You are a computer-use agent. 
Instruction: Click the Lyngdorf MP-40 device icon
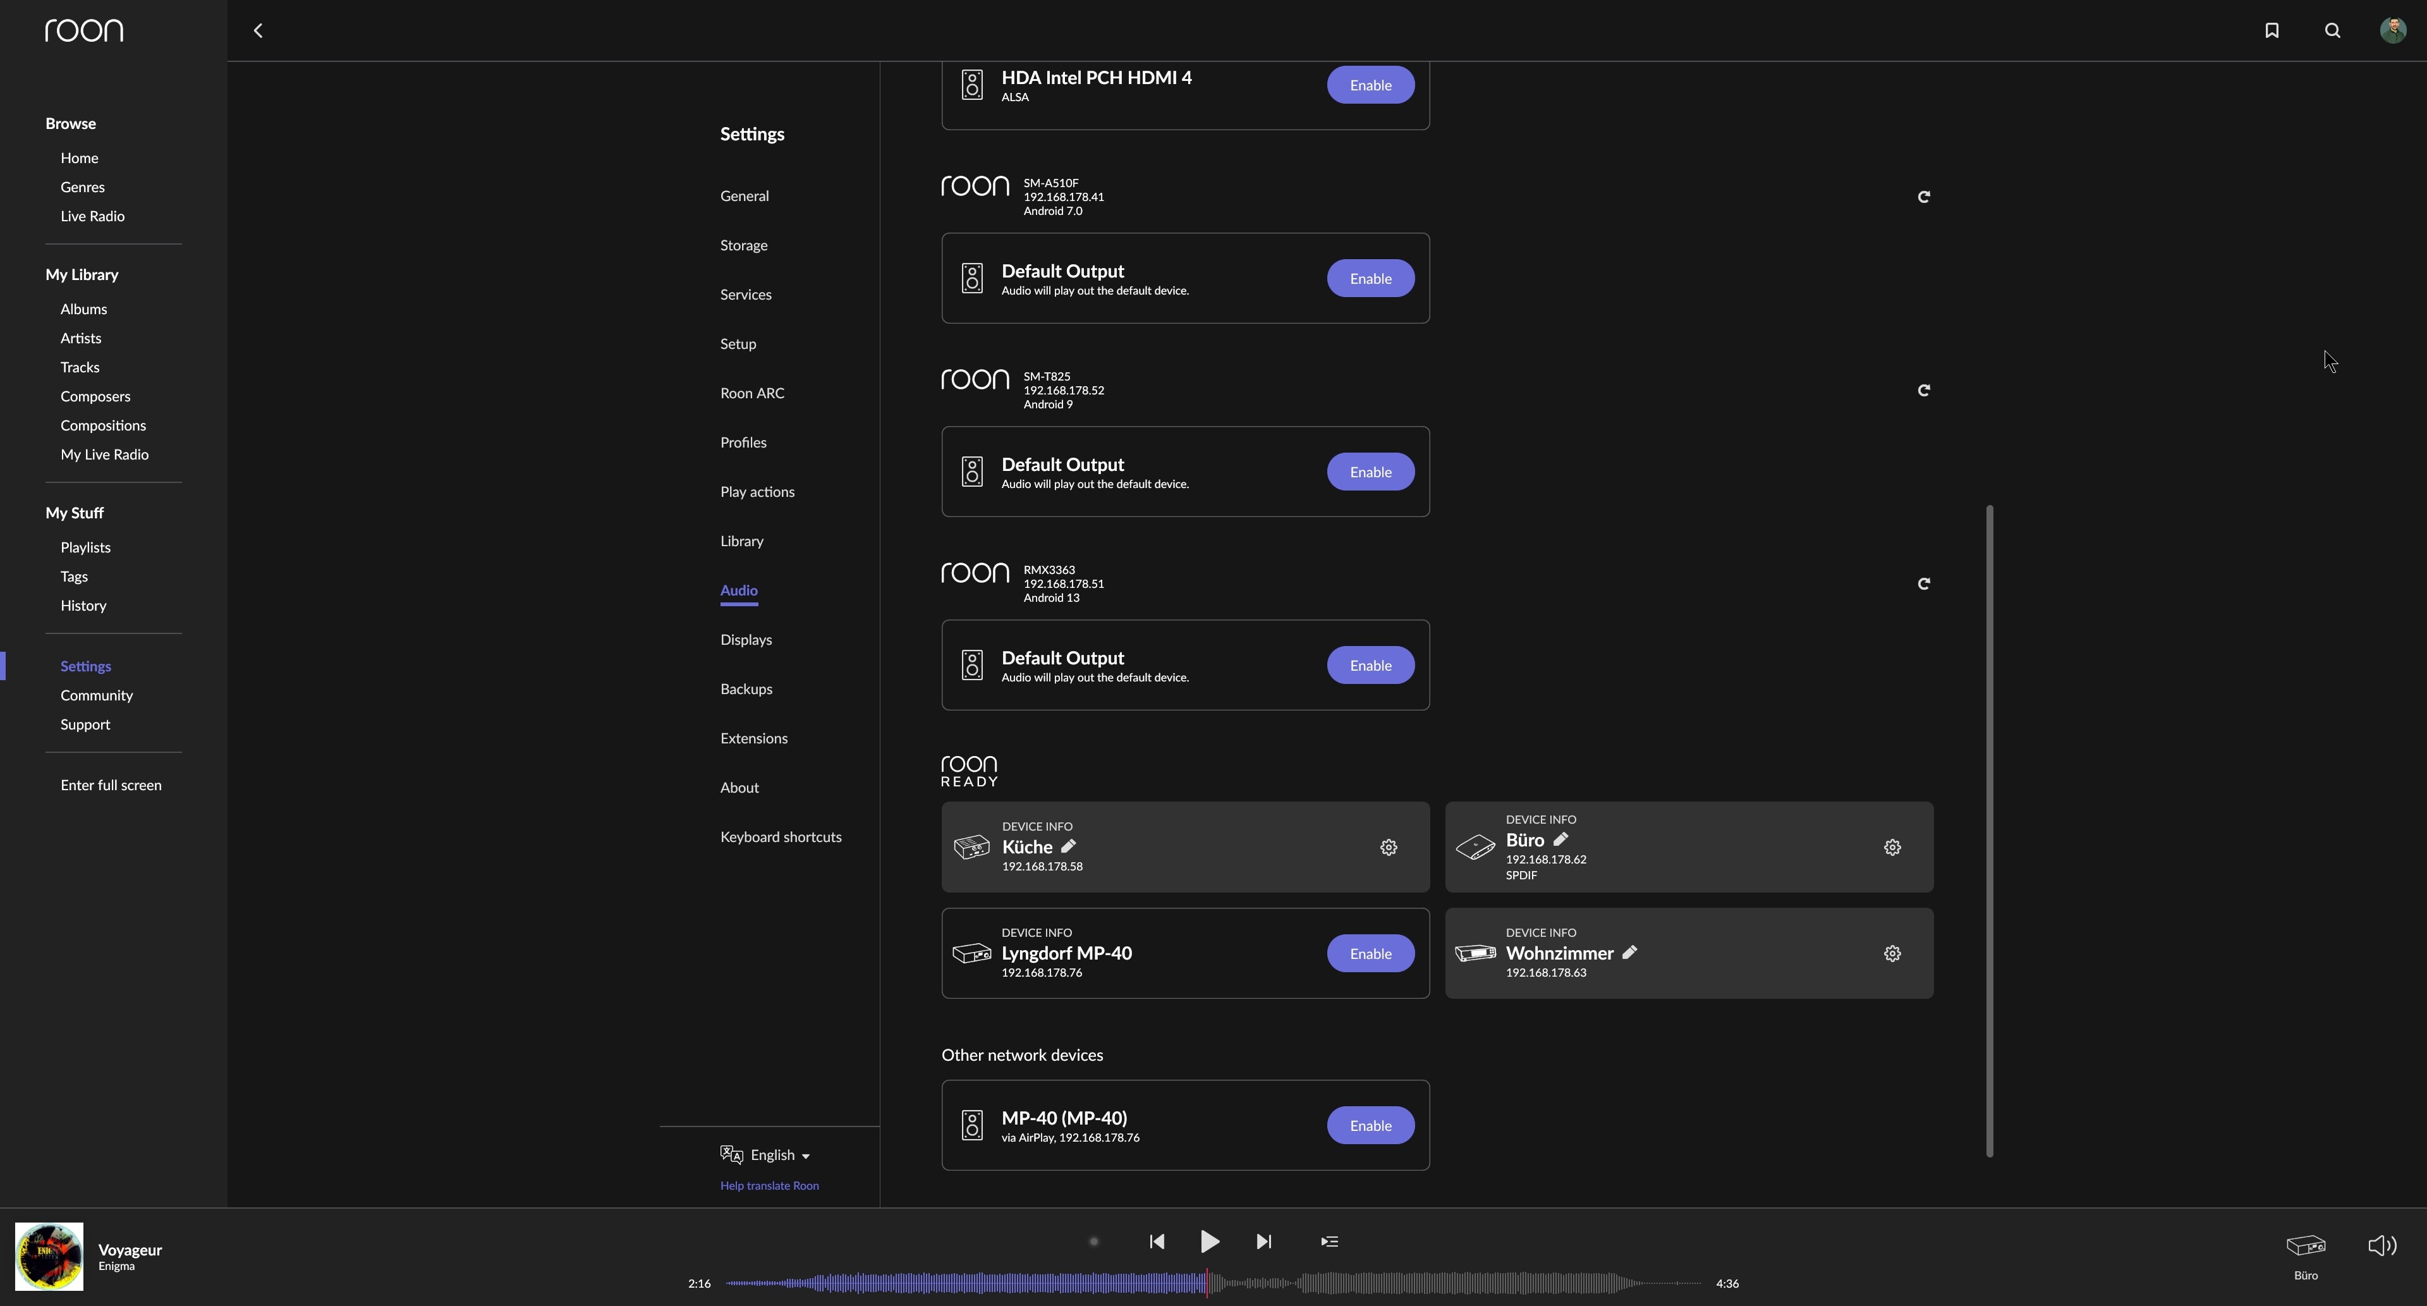971,954
